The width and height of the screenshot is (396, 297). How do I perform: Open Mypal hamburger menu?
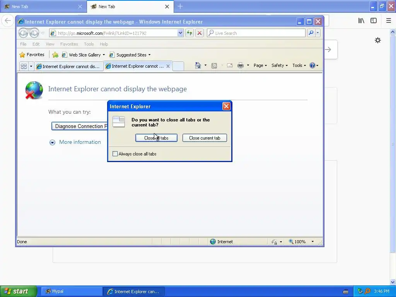coord(389,20)
